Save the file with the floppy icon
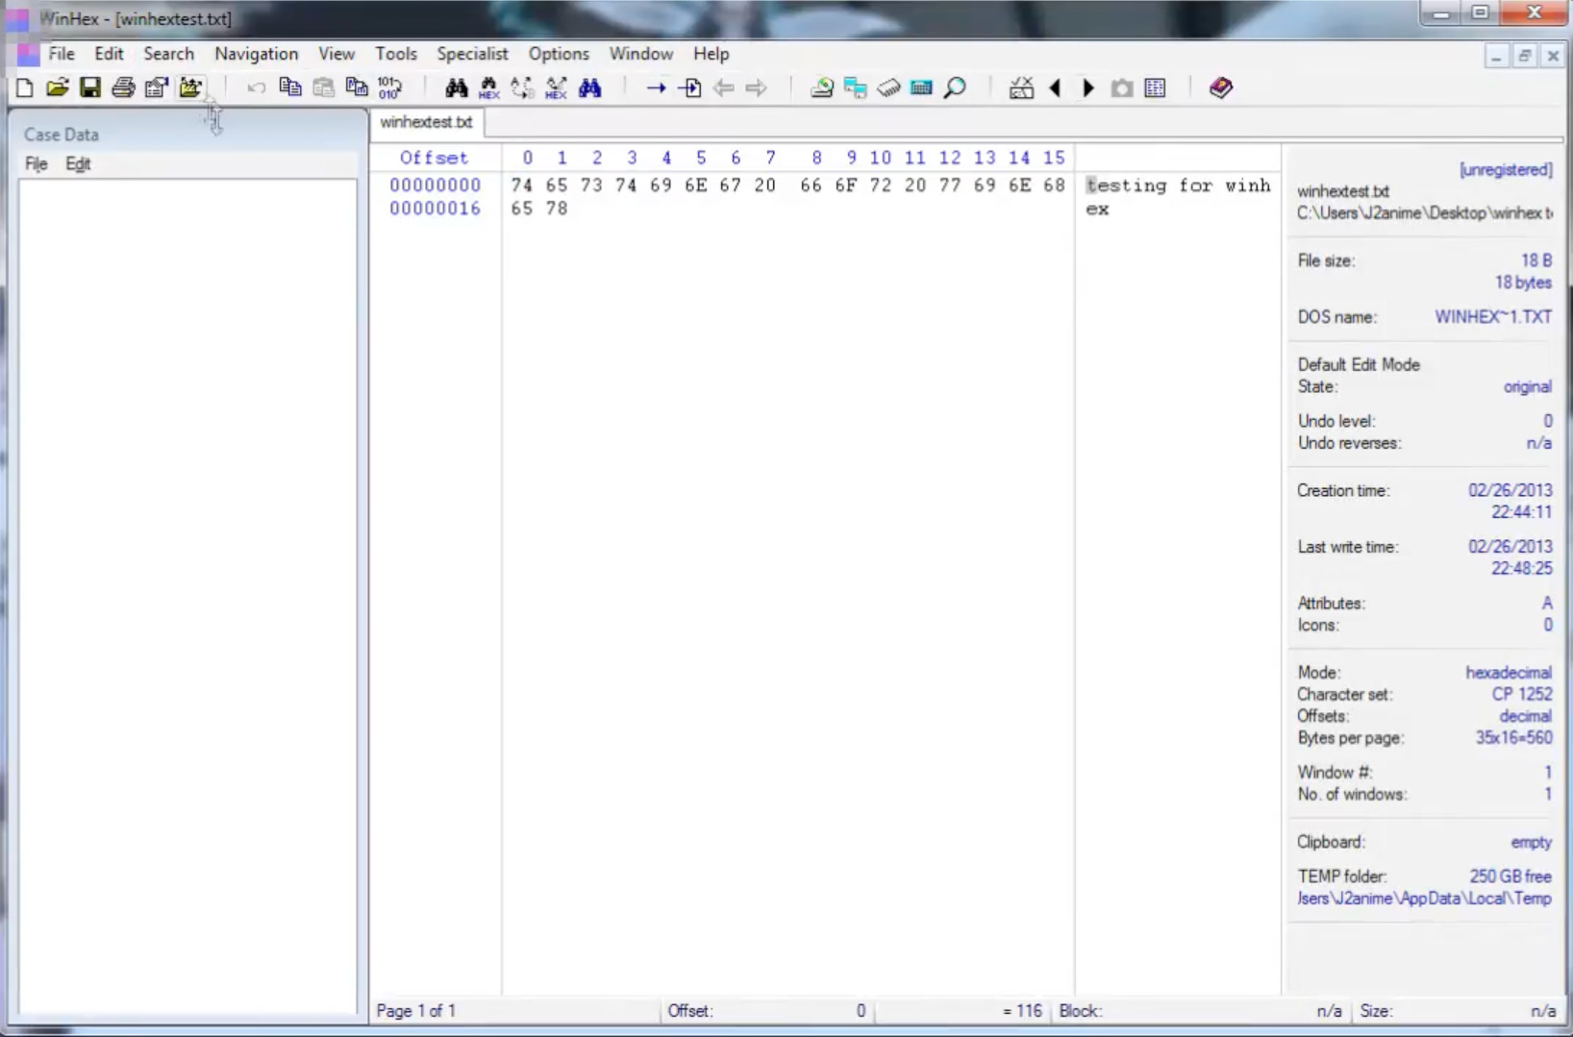 coord(90,88)
